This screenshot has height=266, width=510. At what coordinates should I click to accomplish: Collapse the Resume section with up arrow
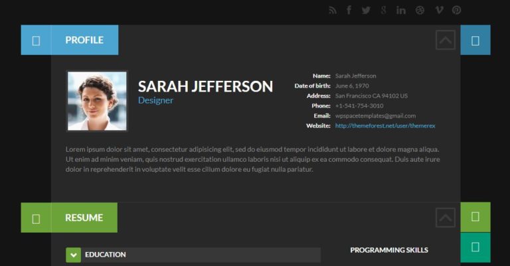pos(446,218)
